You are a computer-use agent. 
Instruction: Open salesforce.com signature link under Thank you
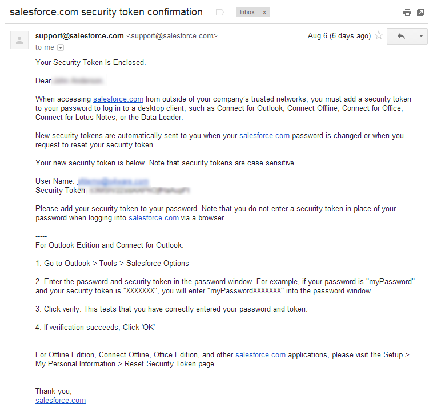(61, 401)
